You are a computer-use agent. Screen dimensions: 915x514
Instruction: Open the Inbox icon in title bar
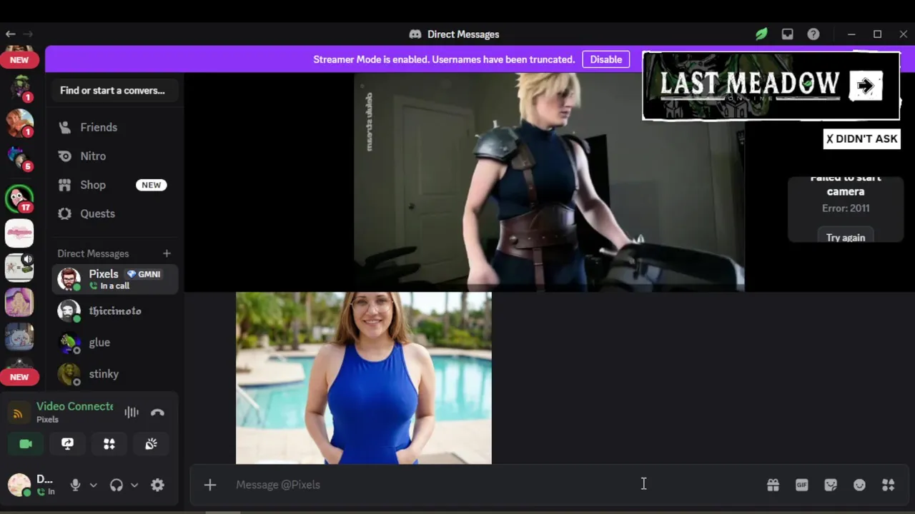787,34
